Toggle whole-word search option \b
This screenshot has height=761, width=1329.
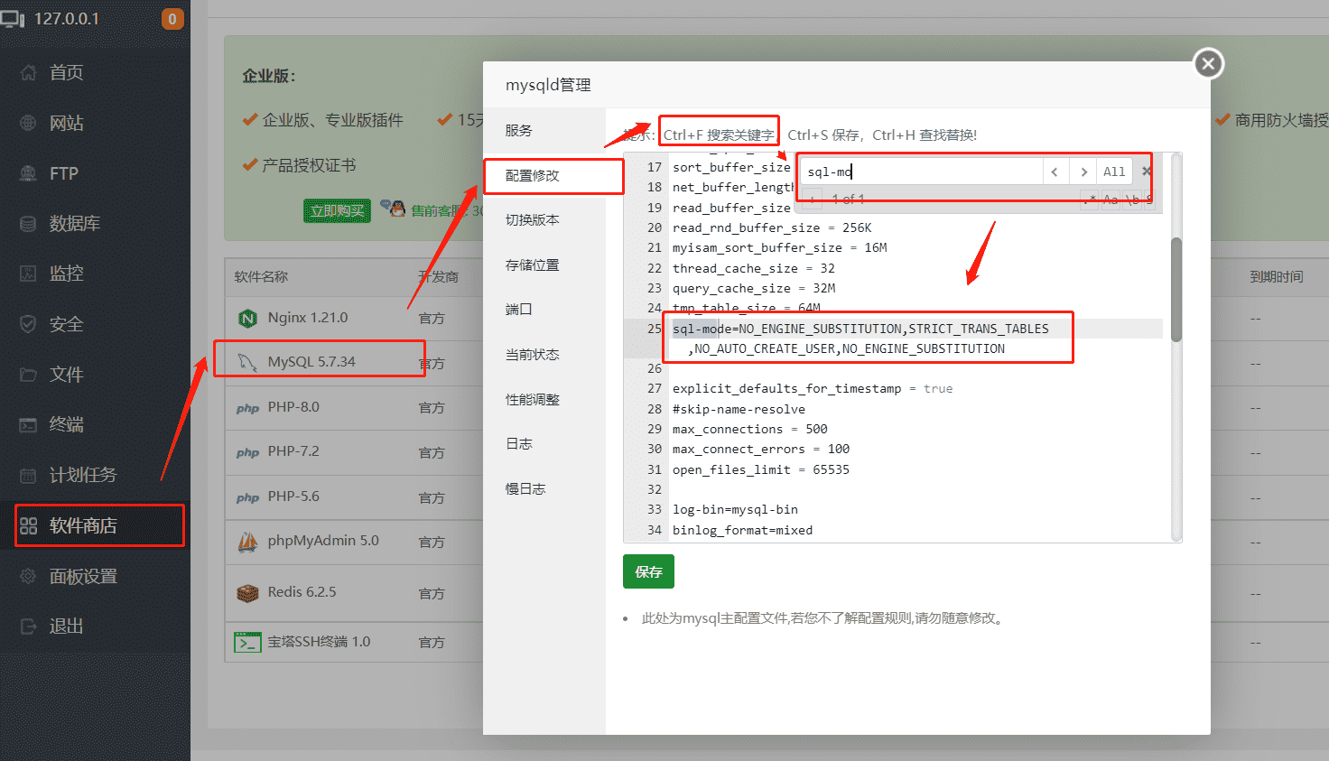(1131, 200)
